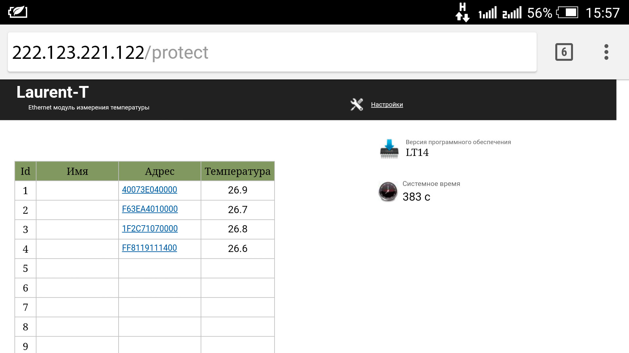The height and width of the screenshot is (353, 629).
Task: Tap the first SIM signal strength icon
Action: point(487,13)
